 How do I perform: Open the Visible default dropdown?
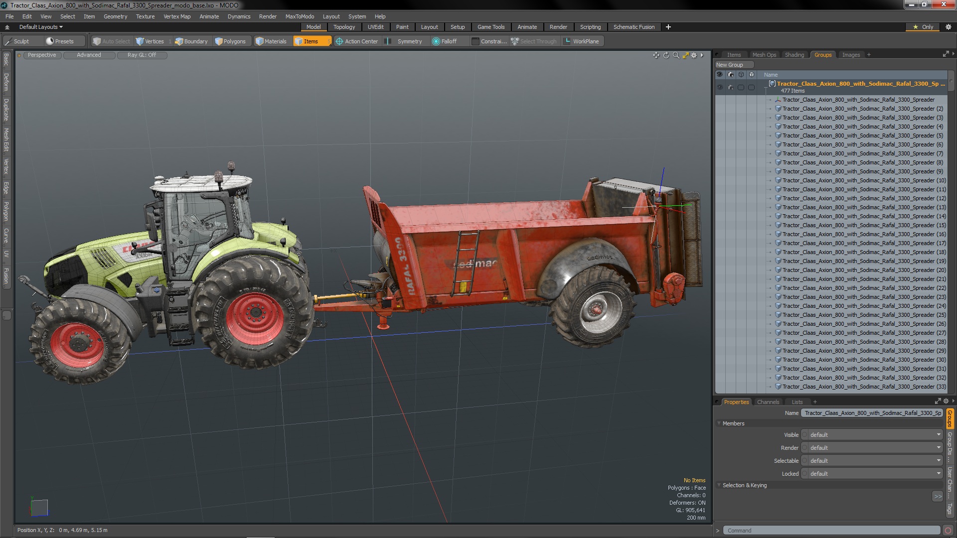[875, 435]
